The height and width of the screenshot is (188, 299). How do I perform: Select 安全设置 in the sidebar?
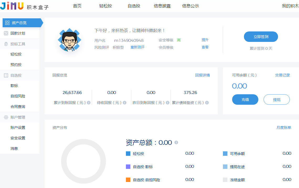(18, 138)
